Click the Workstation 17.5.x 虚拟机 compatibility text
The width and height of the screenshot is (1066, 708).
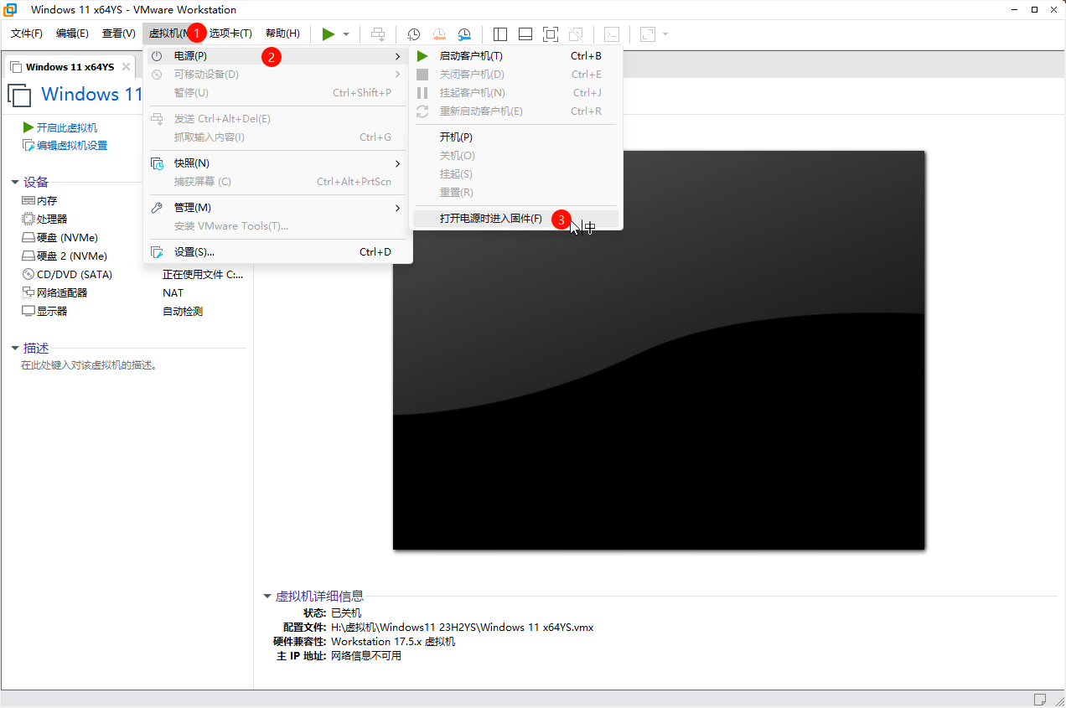click(x=393, y=642)
